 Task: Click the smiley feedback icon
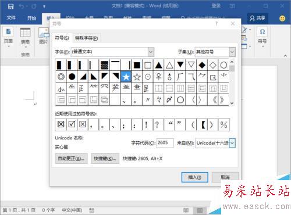coord(282,19)
